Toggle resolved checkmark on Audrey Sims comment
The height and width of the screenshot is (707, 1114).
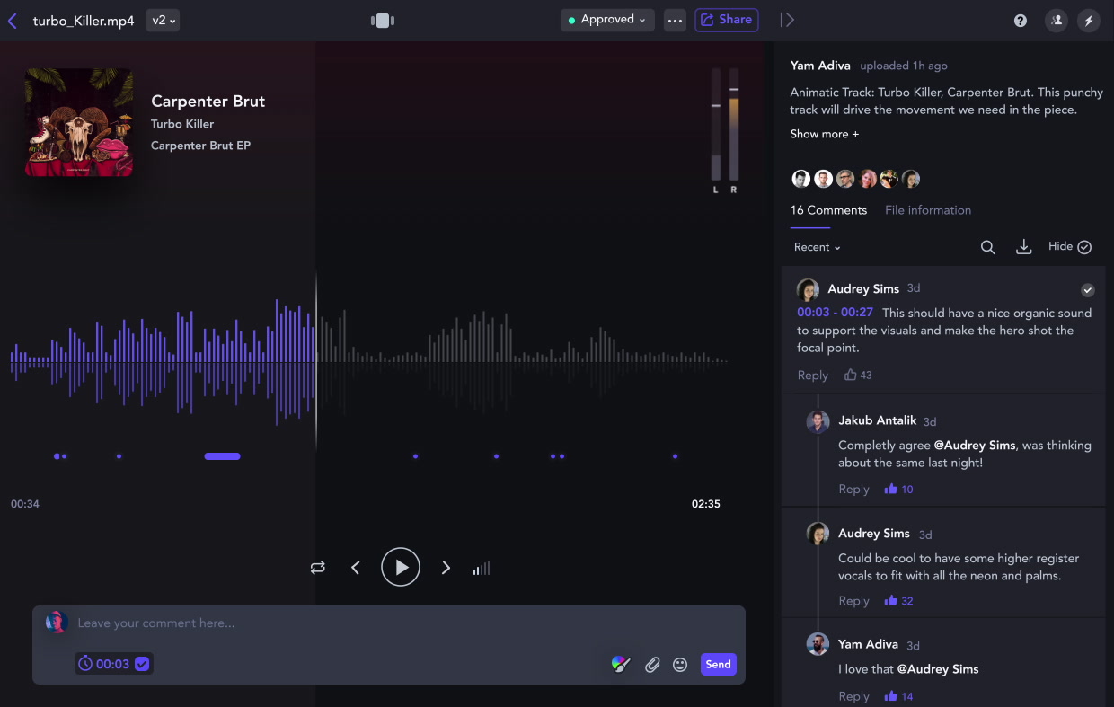(x=1088, y=290)
